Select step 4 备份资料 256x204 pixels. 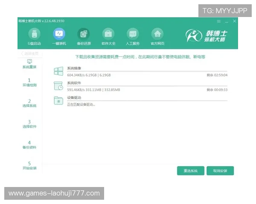29,145
